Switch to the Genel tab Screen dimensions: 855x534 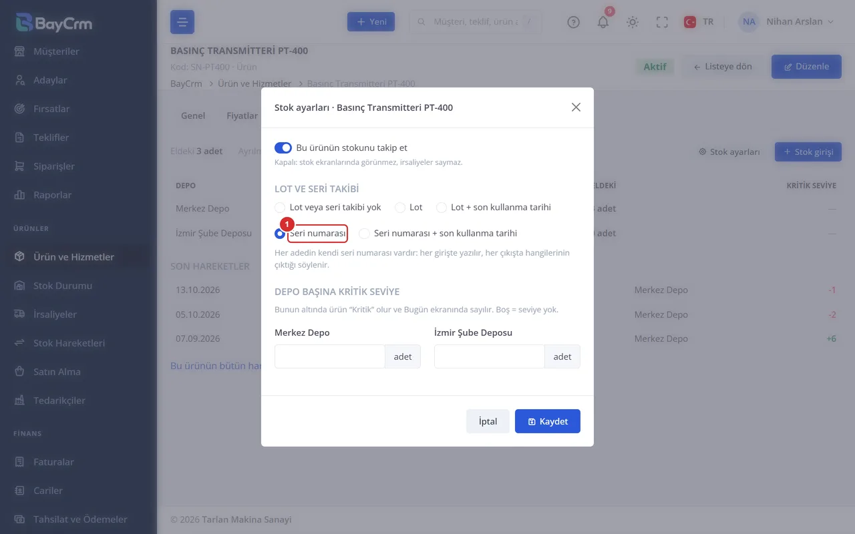coord(193,115)
